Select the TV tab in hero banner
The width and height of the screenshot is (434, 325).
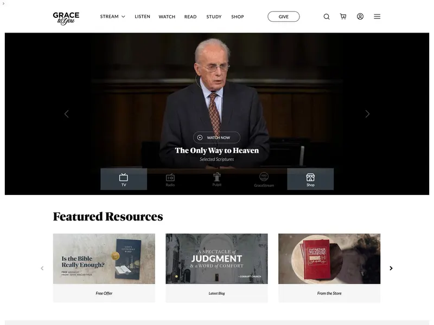point(124,179)
